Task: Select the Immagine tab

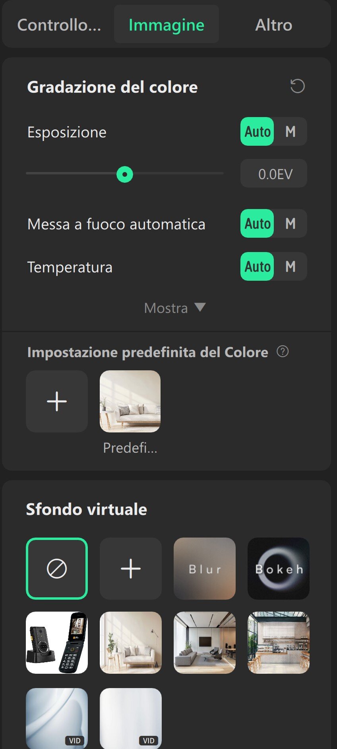Action: tap(166, 25)
